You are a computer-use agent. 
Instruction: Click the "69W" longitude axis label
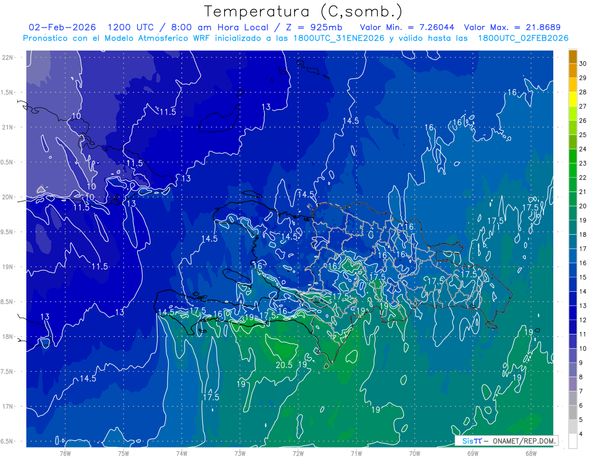coord(472,453)
